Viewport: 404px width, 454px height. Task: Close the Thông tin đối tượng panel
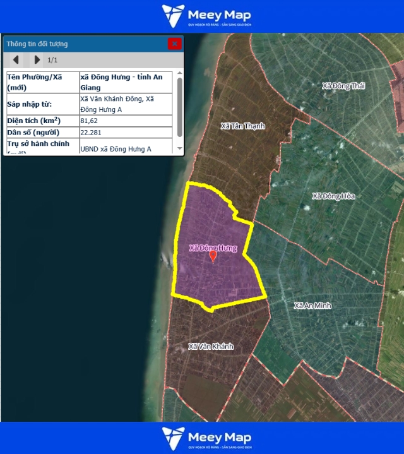coord(174,44)
